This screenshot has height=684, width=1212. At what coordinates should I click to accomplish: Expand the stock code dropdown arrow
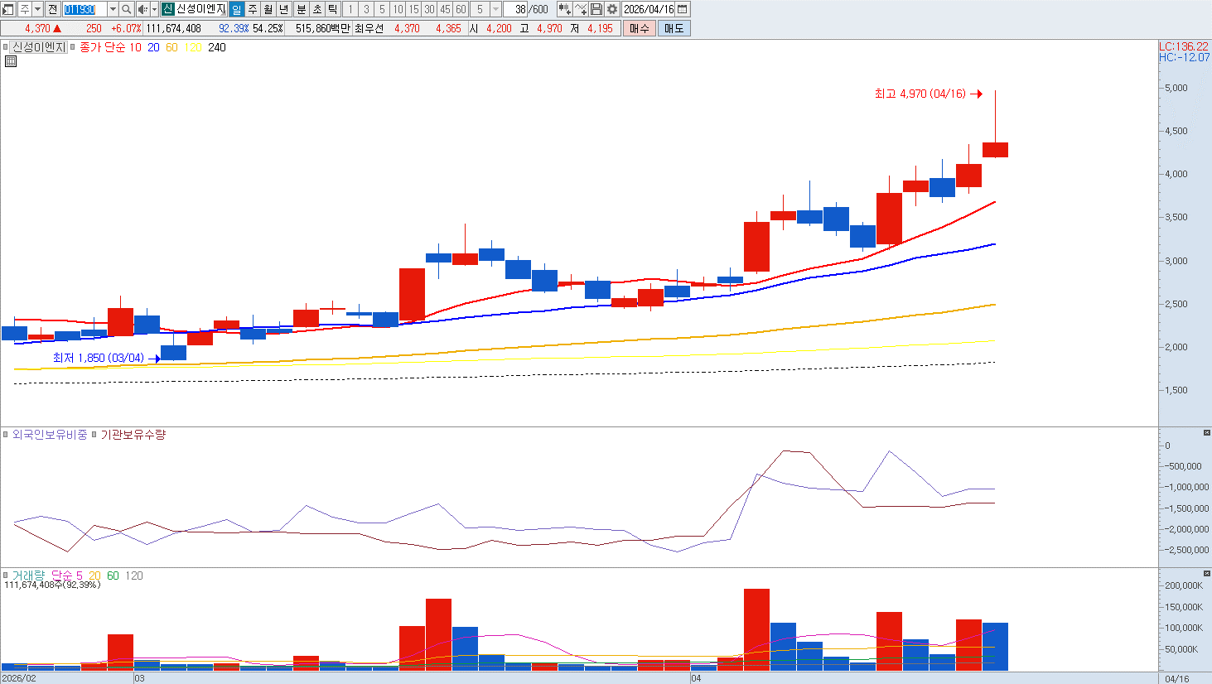pos(113,9)
